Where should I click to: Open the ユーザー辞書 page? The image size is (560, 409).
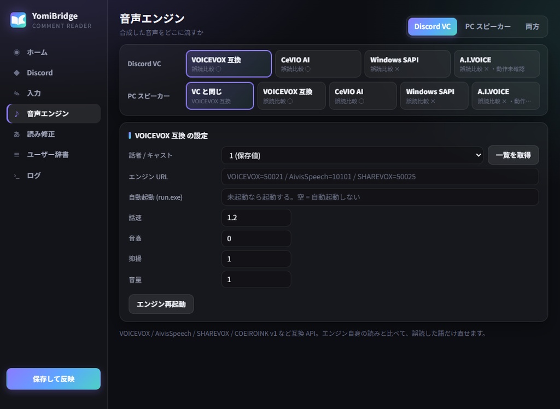coord(54,155)
